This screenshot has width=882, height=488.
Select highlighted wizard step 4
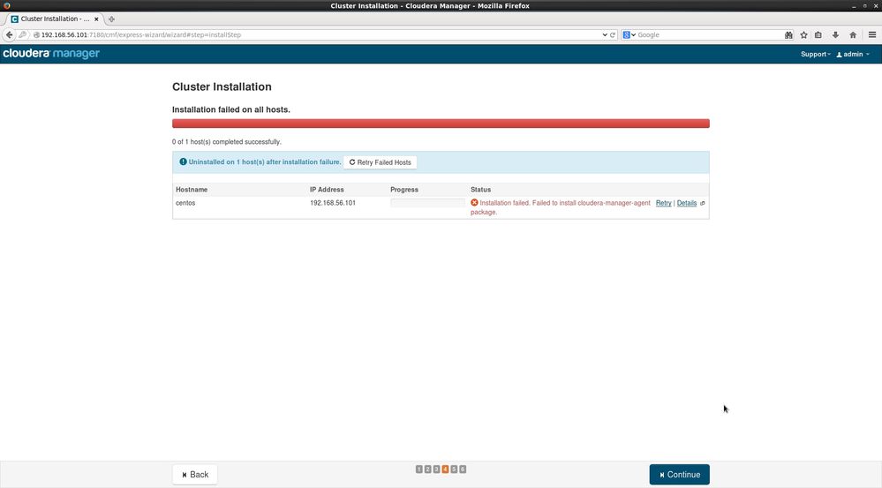445,469
